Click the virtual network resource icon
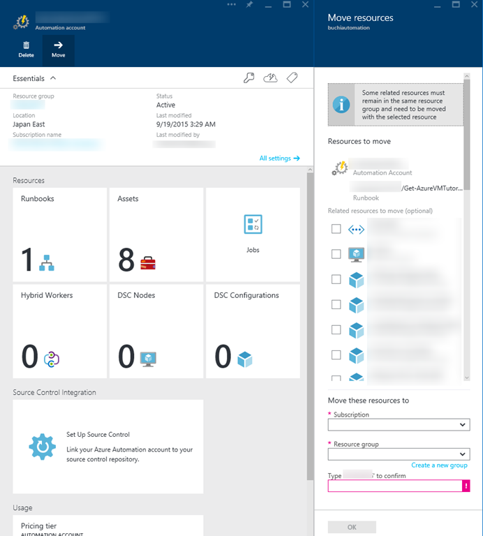483x536 pixels. point(356,230)
